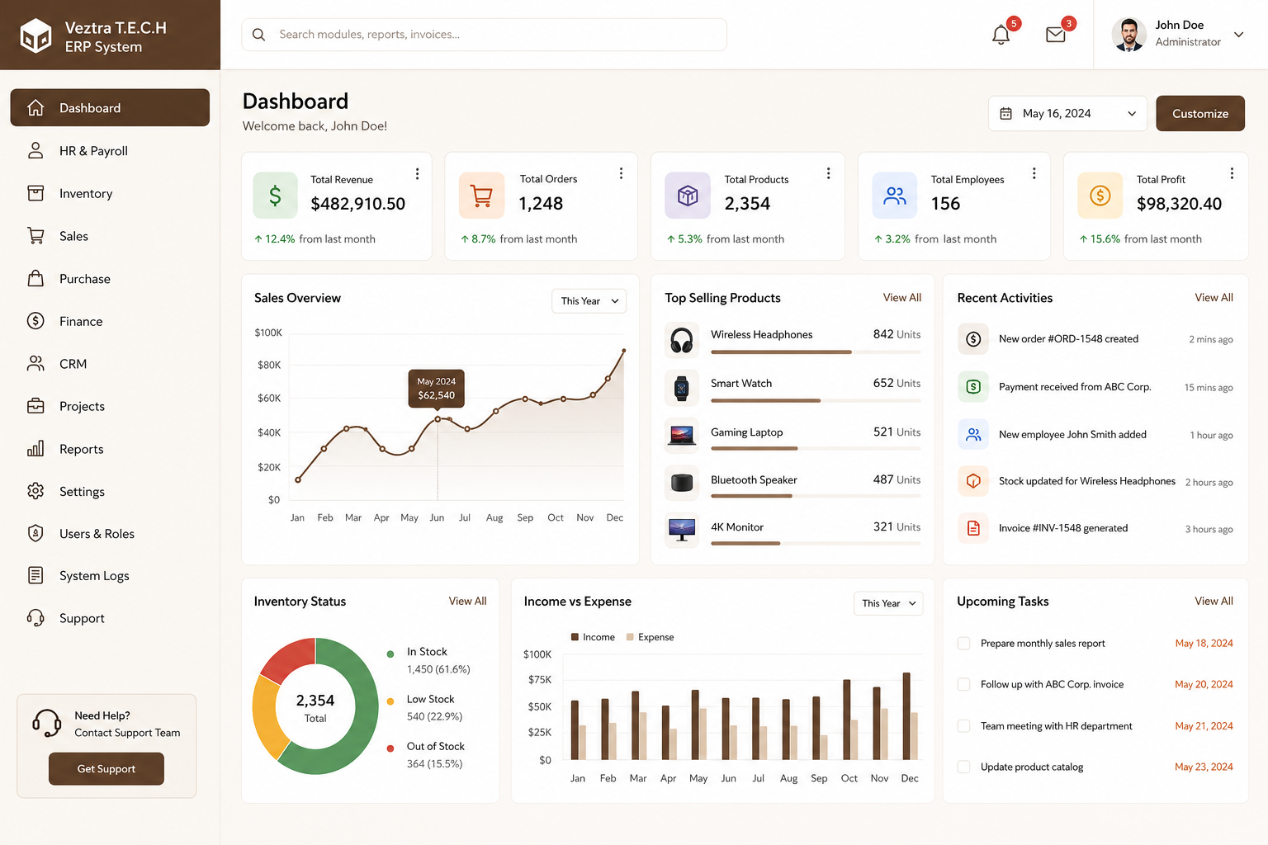
Task: Click the Smart Watch sales progress bar
Action: click(x=816, y=401)
